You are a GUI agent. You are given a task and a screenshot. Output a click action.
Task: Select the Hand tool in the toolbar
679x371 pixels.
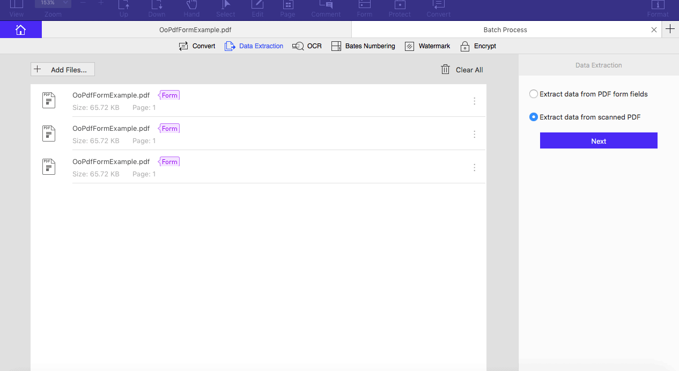click(x=191, y=8)
